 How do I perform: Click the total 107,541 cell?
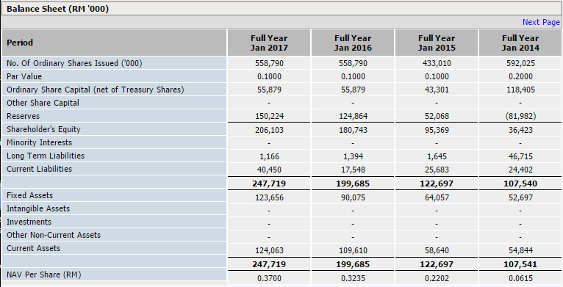click(520, 264)
